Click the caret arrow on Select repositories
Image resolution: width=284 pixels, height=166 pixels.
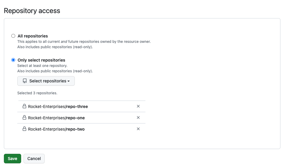pyautogui.click(x=69, y=81)
